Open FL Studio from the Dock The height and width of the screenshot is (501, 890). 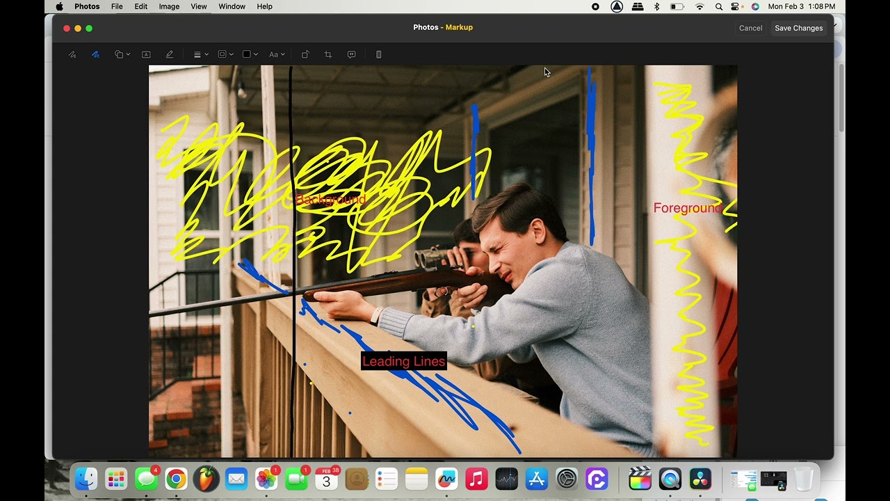tap(207, 479)
